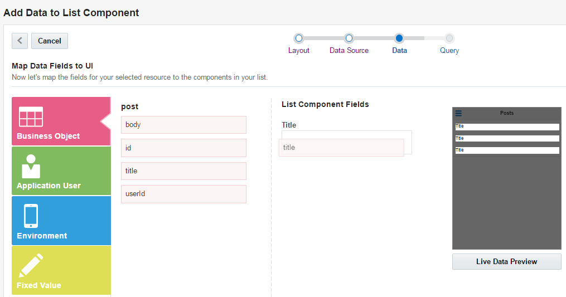Click hamburger menu icon in preview

click(458, 113)
